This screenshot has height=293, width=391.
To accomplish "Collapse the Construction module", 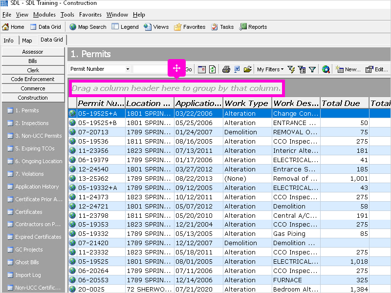I will pos(33,98).
